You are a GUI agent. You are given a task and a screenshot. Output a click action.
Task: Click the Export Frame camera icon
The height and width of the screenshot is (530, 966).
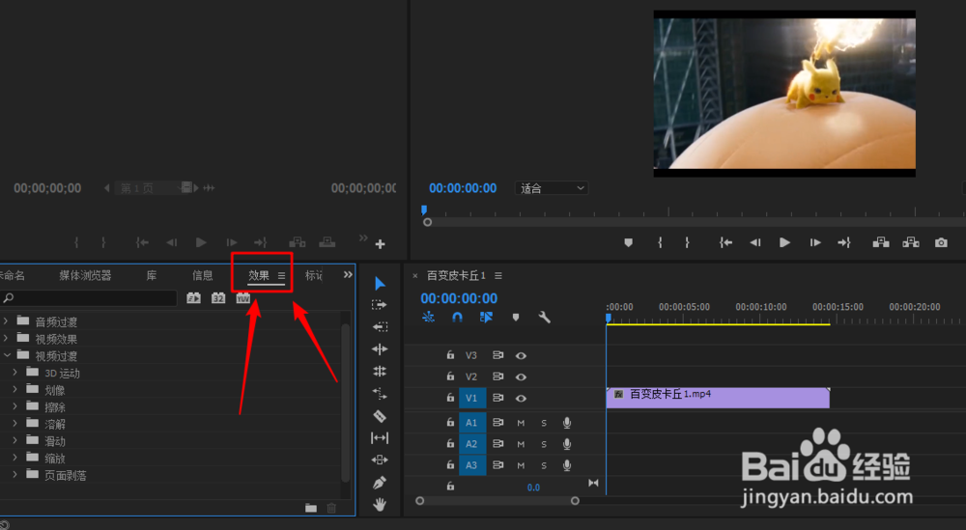pos(941,242)
